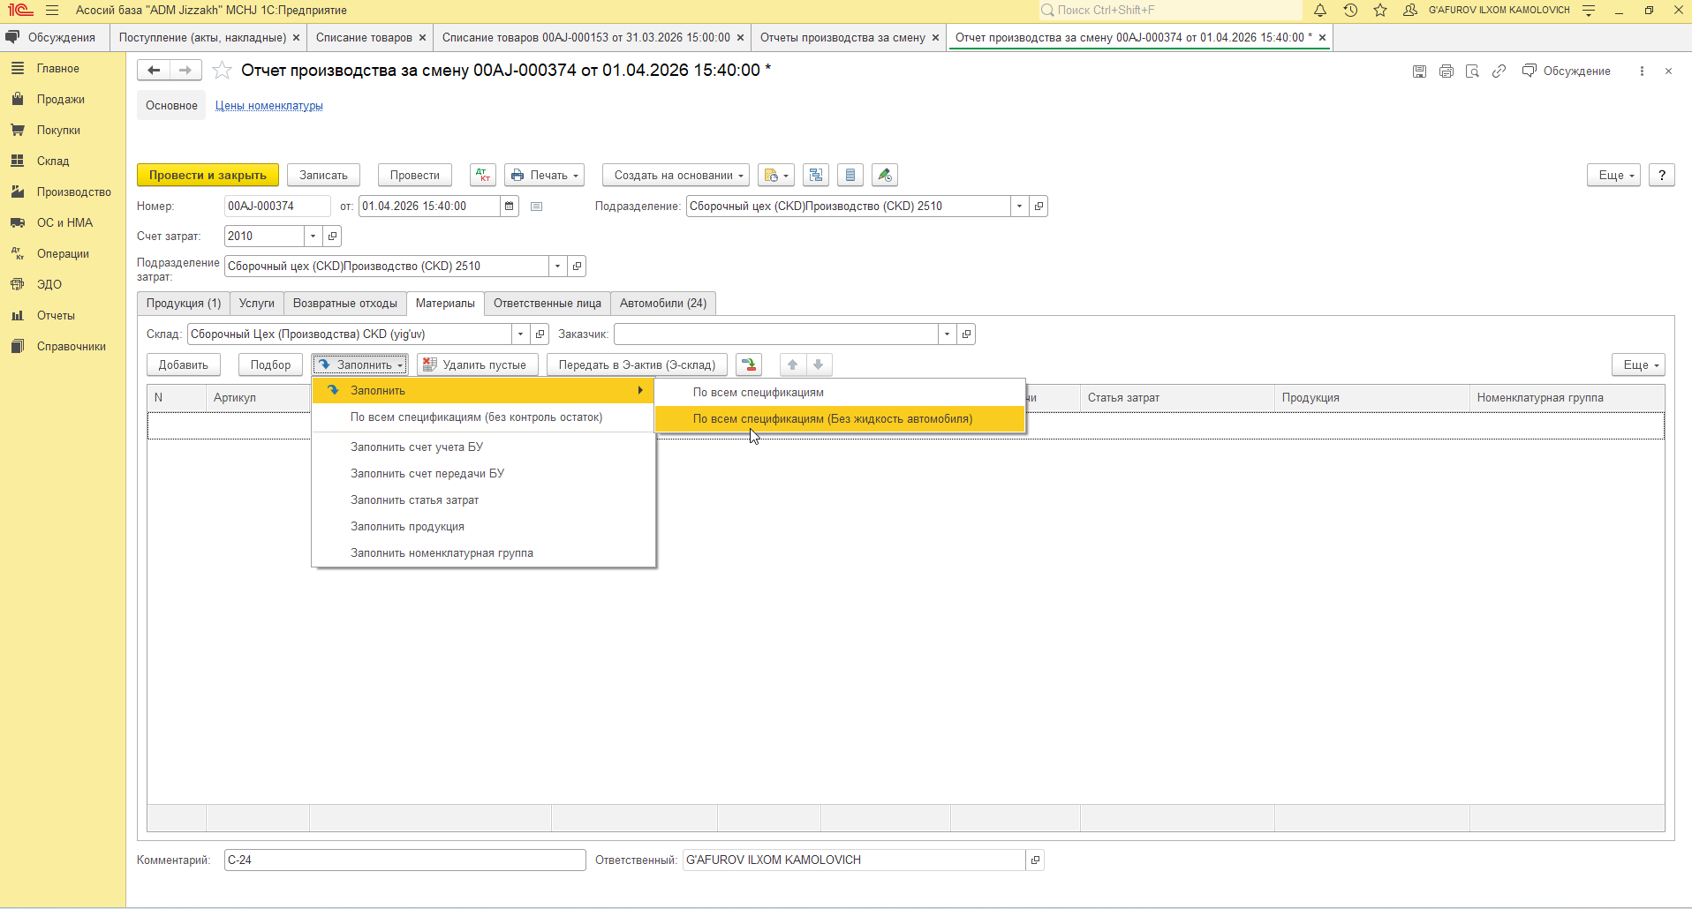1692x909 pixels.
Task: Click the green arrow icon after Передать в Э-актив
Action: pyautogui.click(x=749, y=364)
